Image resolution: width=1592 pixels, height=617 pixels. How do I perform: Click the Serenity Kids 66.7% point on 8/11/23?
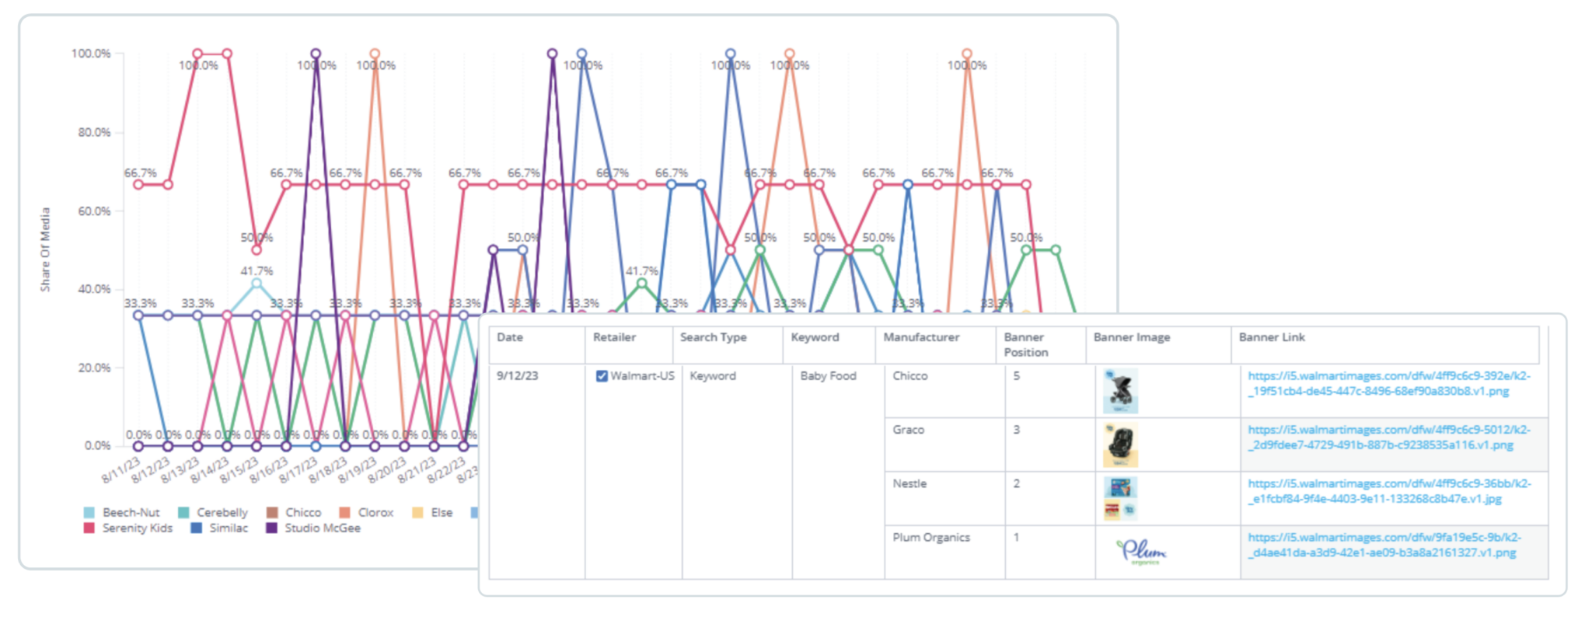tap(138, 185)
